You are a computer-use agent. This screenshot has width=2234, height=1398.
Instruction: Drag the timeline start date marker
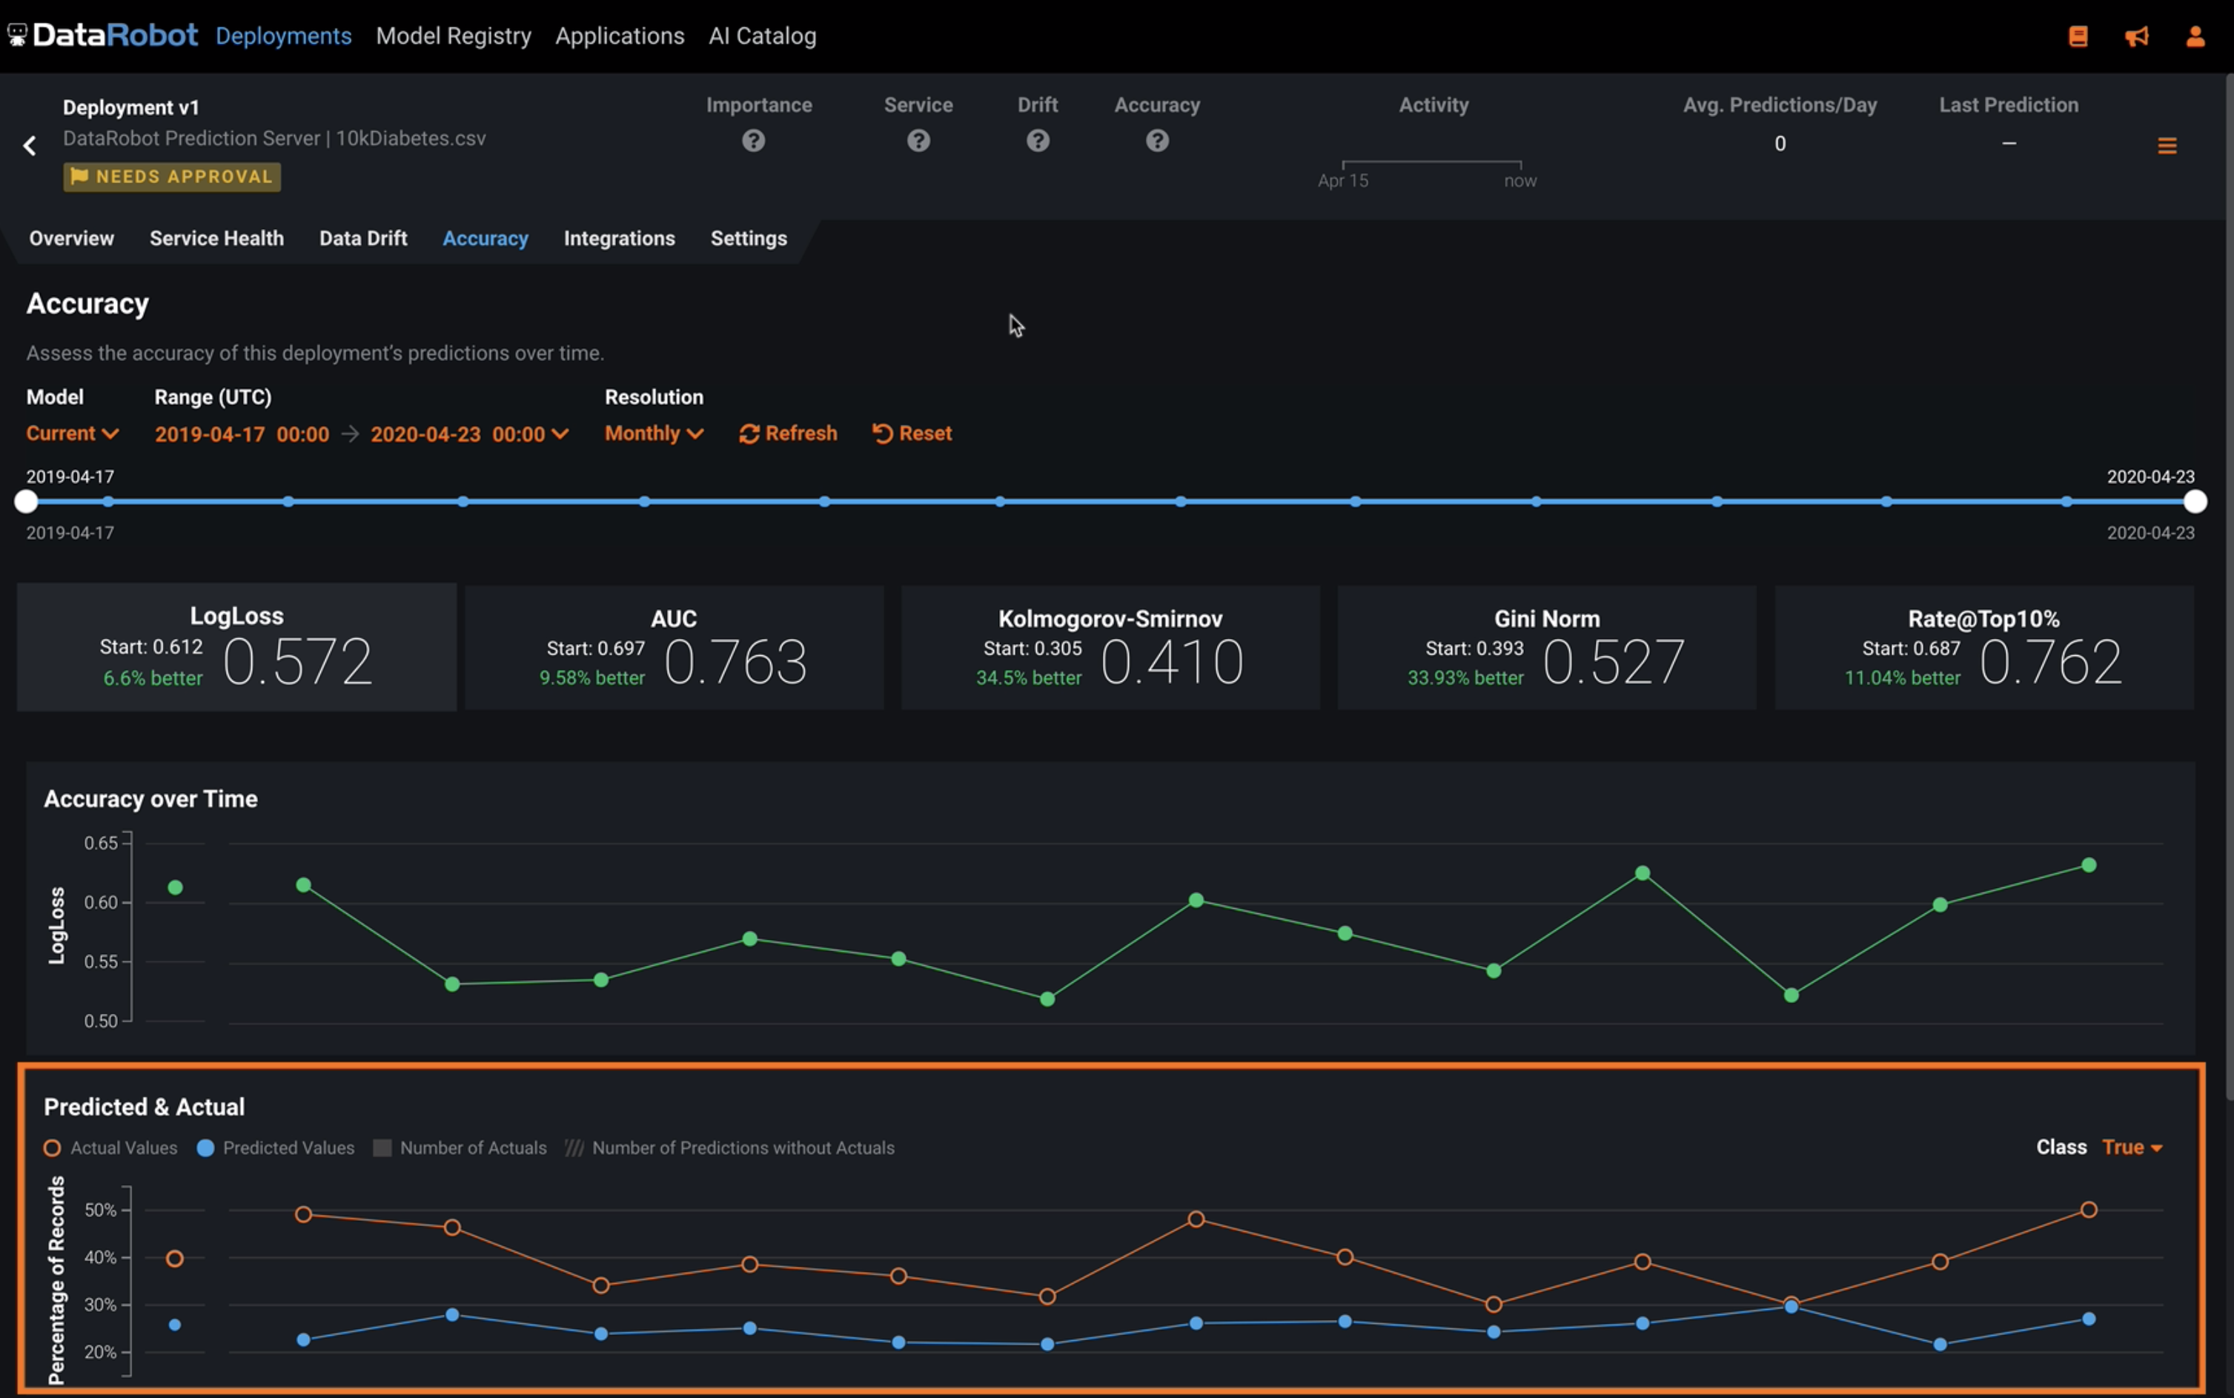point(26,501)
